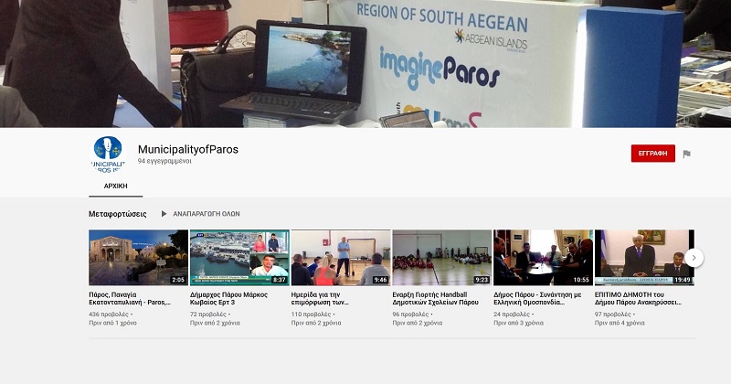Viewport: 731px width, 384px height.
Task: Click the Municipality of Paros channel avatar
Action: pyautogui.click(x=107, y=154)
